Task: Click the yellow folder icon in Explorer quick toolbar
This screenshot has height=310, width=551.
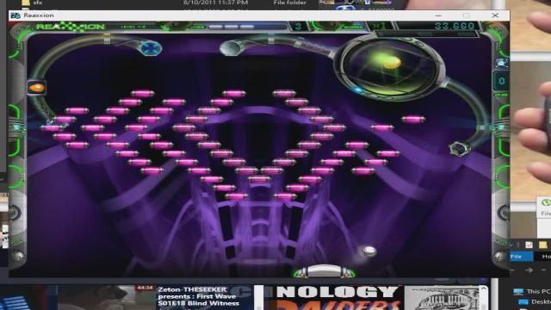Action: [543, 245]
